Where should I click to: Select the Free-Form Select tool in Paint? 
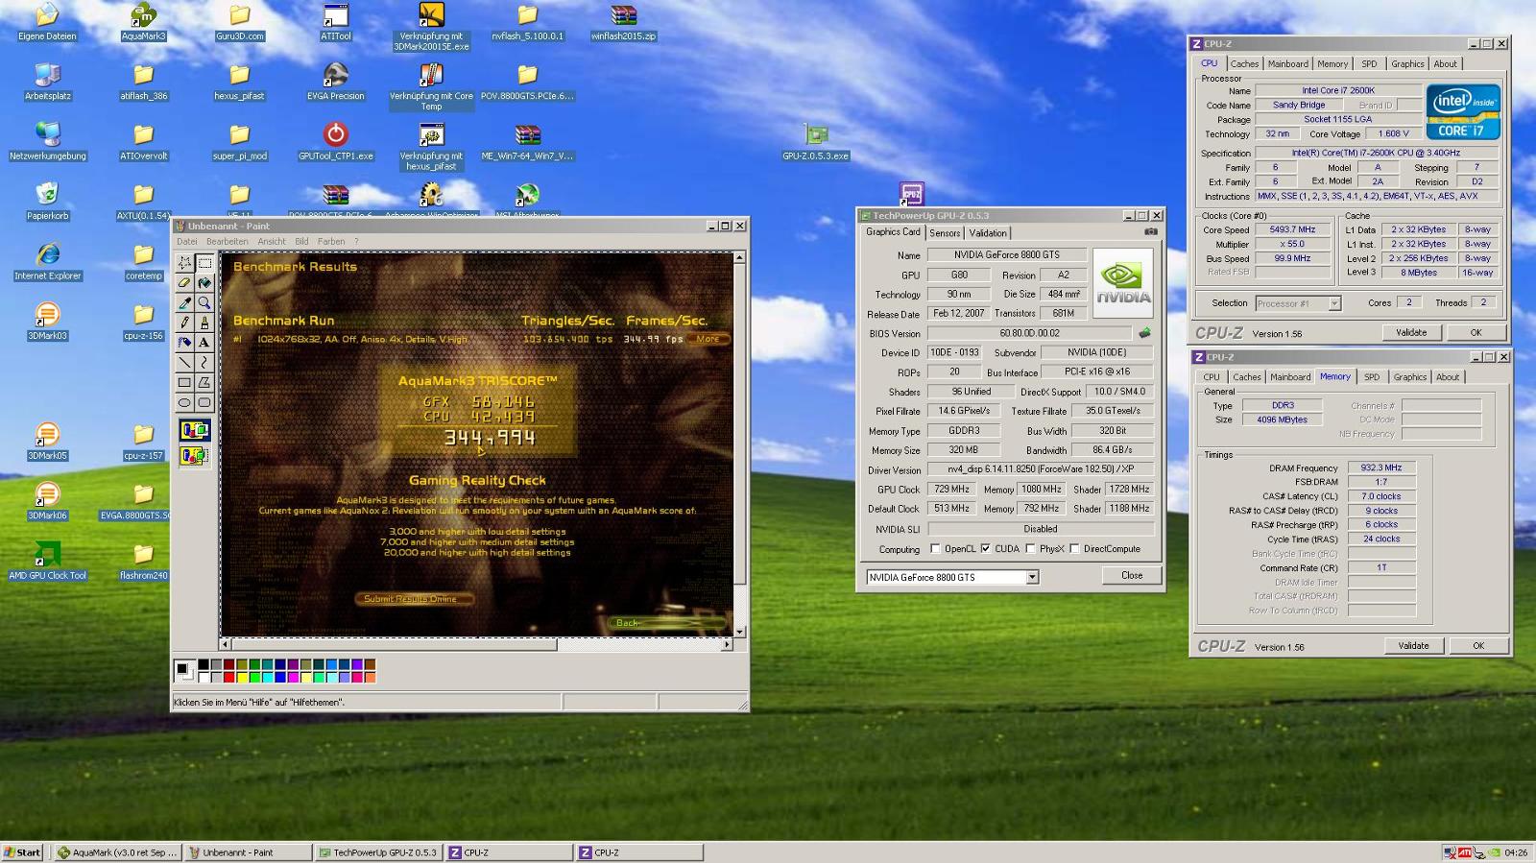pyautogui.click(x=184, y=263)
